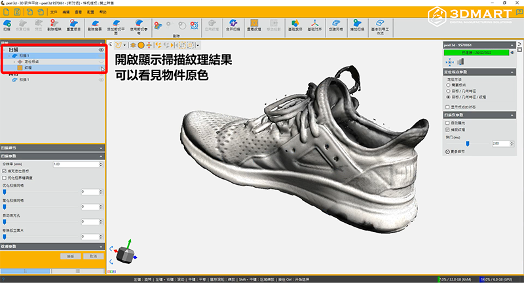Viewport: 524px width, 294px height.
Task: Expand the 定位标点 tree node
Action: (13, 61)
